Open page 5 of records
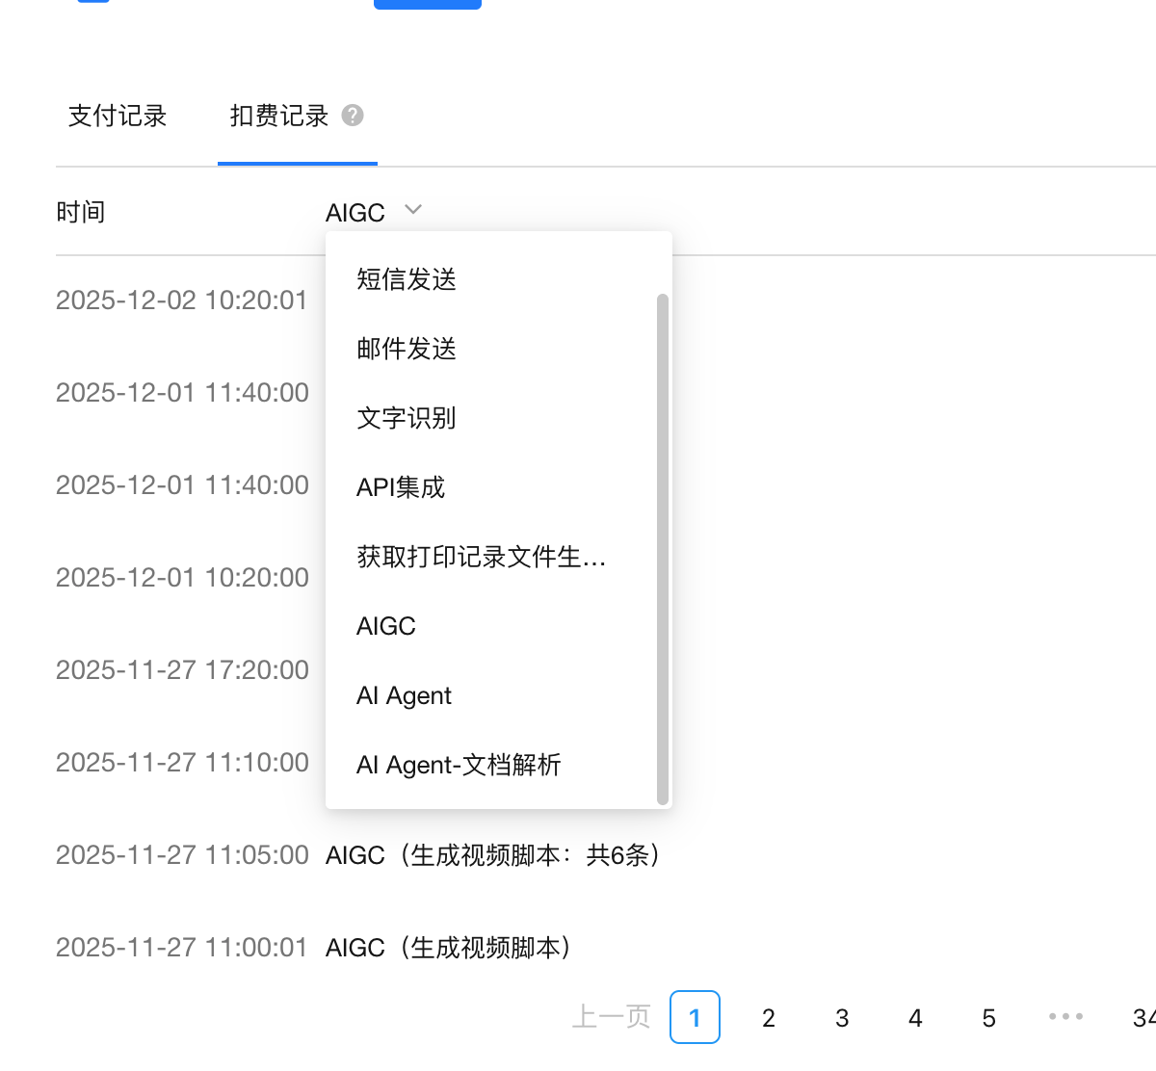This screenshot has height=1071, width=1156. pos(988,1018)
